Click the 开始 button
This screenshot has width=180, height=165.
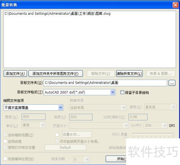[x=116, y=159]
